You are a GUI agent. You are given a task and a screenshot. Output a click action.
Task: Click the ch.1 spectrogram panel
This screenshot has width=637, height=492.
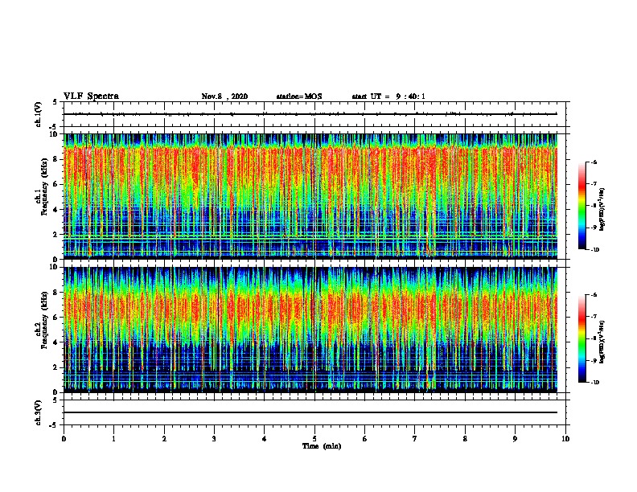click(x=310, y=196)
